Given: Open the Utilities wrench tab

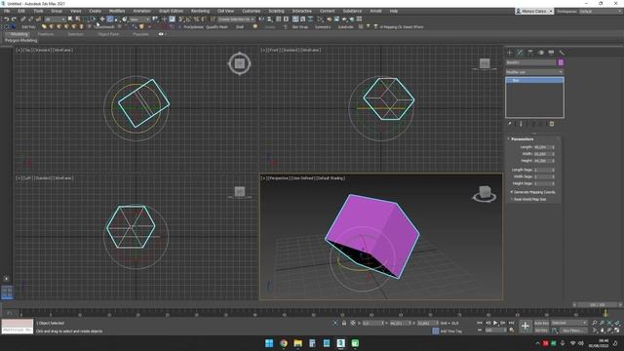Looking at the screenshot, I should [x=562, y=53].
